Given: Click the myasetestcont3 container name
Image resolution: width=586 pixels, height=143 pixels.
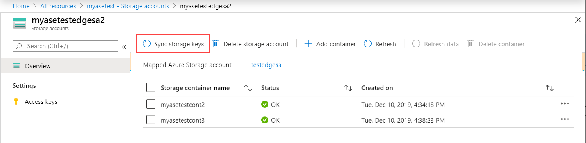Looking at the screenshot, I should point(183,120).
